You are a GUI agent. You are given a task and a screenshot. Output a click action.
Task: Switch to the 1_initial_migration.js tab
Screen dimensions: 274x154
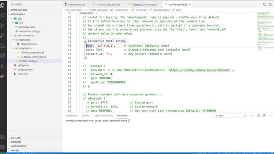[x=107, y=5]
